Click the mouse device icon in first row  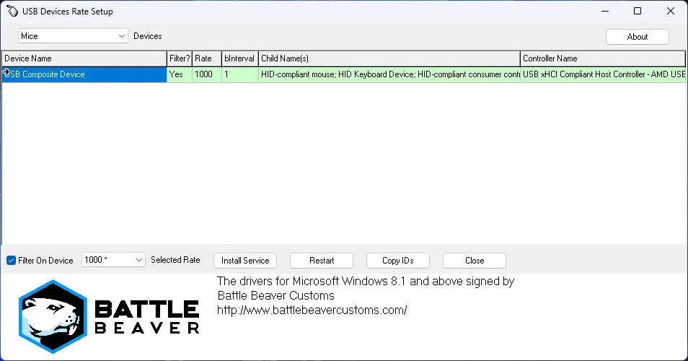click(6, 73)
